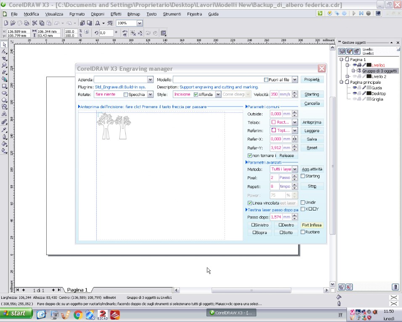Click the play macro icon in top toolbar

click(x=354, y=13)
